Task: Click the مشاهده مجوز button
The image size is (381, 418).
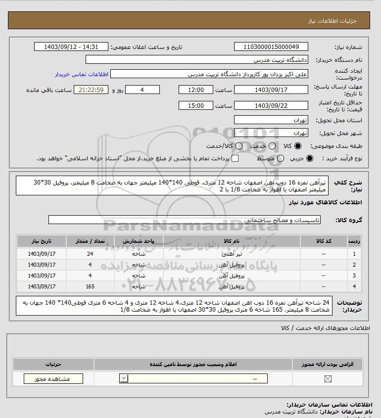Action: pos(53,379)
